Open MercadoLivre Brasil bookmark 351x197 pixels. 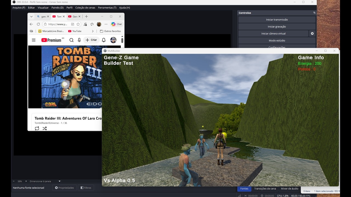tap(51, 31)
